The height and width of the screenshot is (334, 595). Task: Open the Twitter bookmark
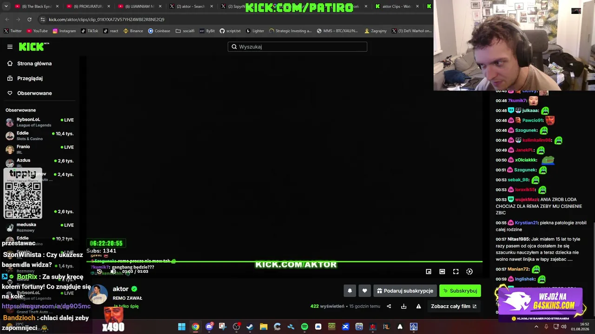(x=13, y=31)
